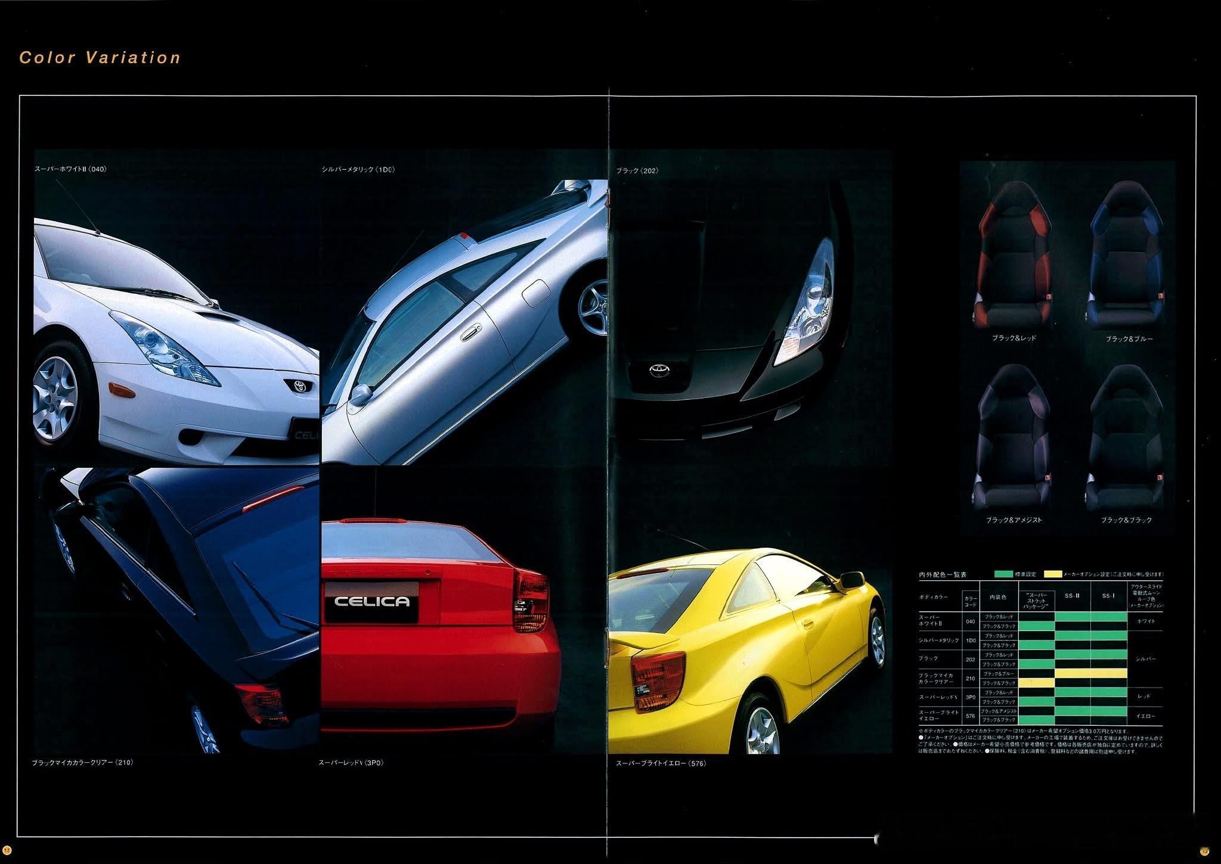Screen dimensions: 1221x864
Task: Click color code "1D0" in the table
Action: (x=971, y=641)
